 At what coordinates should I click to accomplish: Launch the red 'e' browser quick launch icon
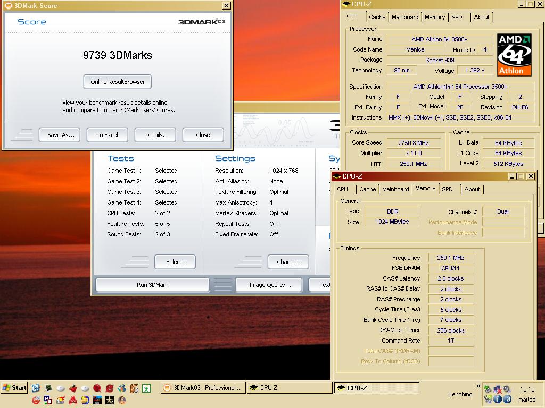click(x=110, y=388)
